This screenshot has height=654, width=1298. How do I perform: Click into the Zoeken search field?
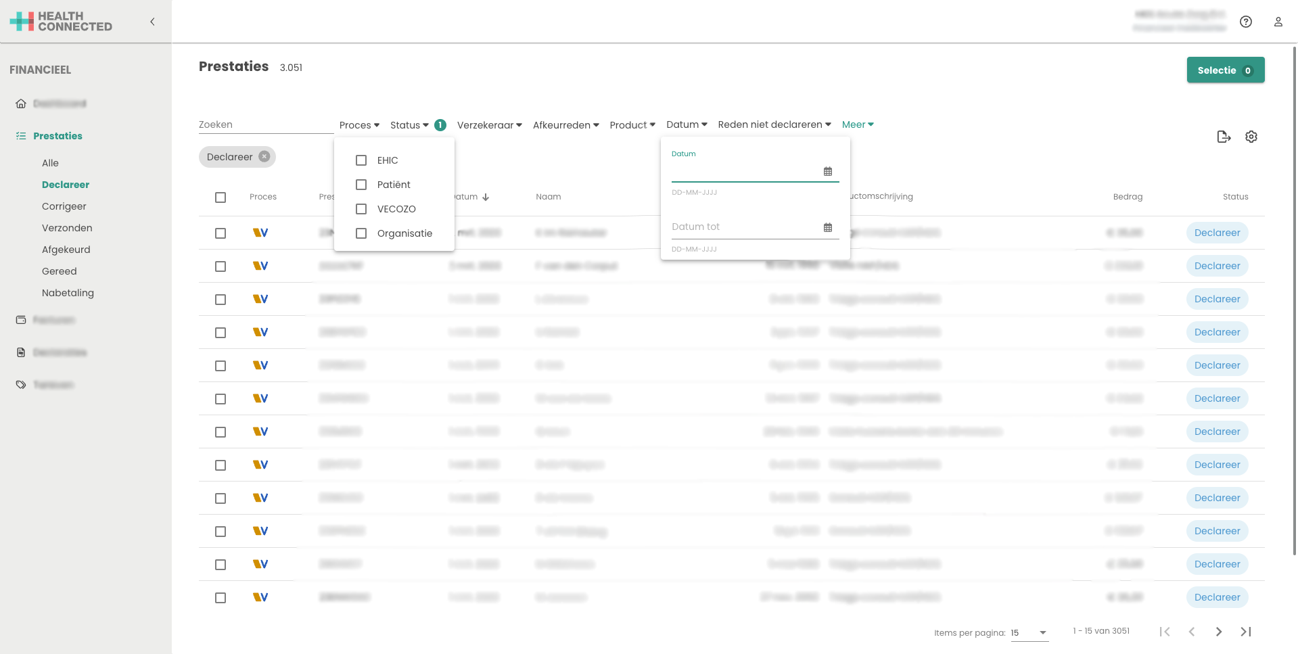pos(264,124)
